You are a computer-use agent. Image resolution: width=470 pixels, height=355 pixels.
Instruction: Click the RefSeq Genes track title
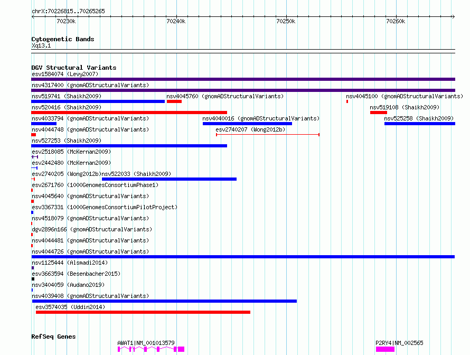pos(53,337)
